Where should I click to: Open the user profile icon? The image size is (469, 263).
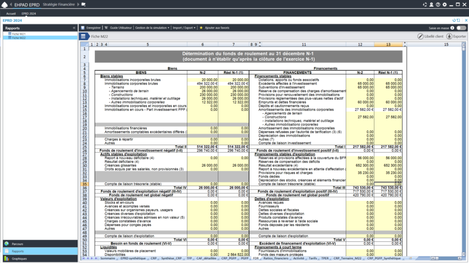[x=431, y=5]
